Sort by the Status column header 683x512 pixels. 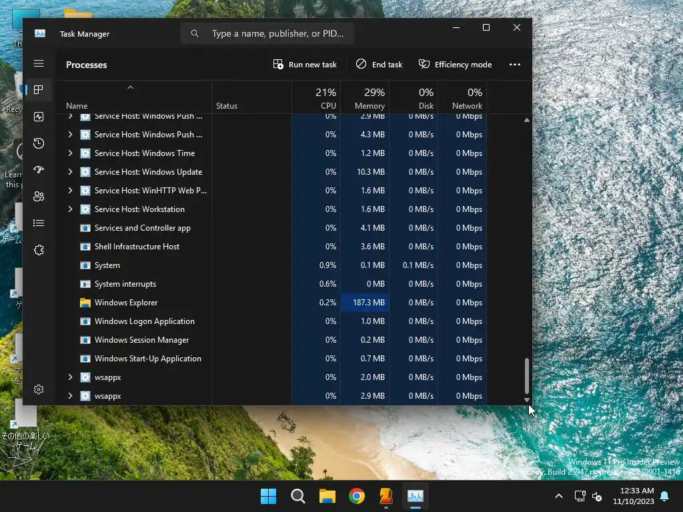tap(251, 97)
